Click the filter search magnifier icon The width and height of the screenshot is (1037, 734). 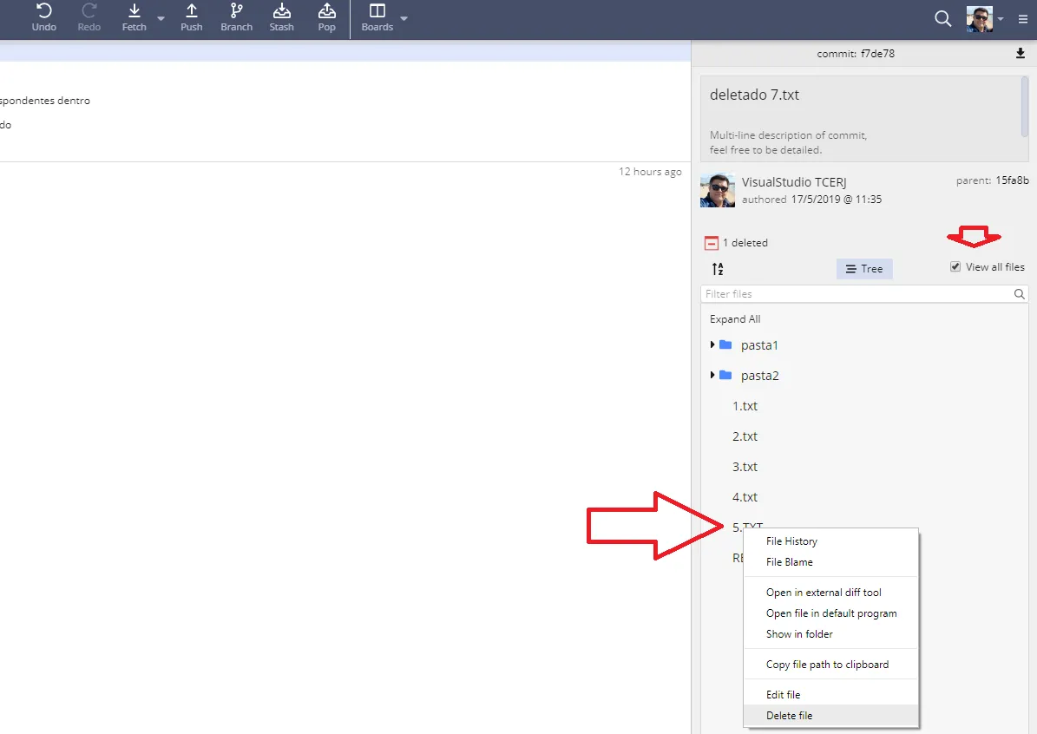[1019, 293]
